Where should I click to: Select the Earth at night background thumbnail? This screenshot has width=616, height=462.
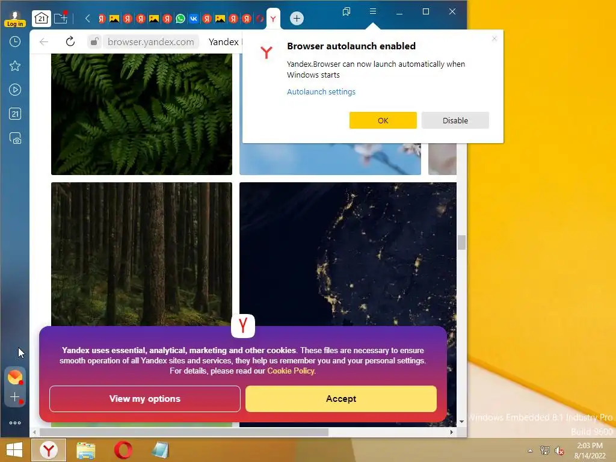click(348, 254)
